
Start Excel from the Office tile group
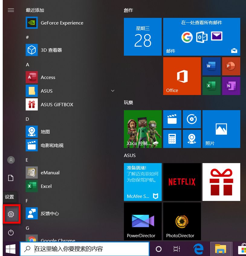point(211,86)
